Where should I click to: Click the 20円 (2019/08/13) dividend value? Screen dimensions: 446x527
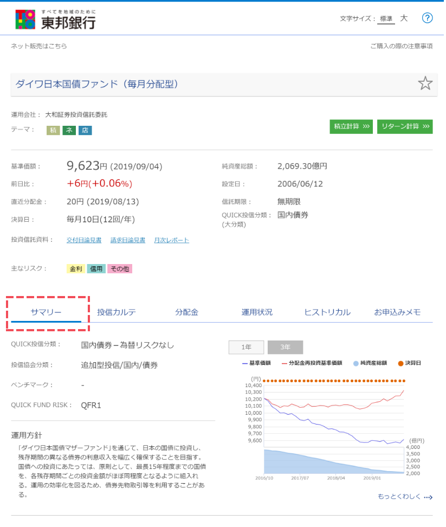click(x=103, y=202)
